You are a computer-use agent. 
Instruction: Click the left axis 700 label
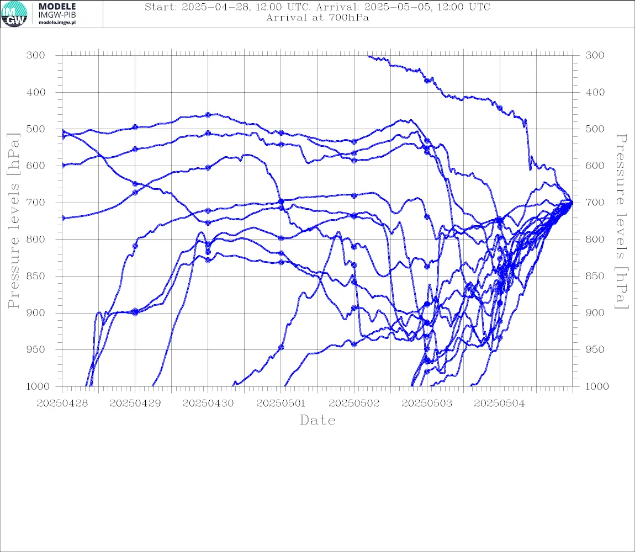(x=36, y=203)
